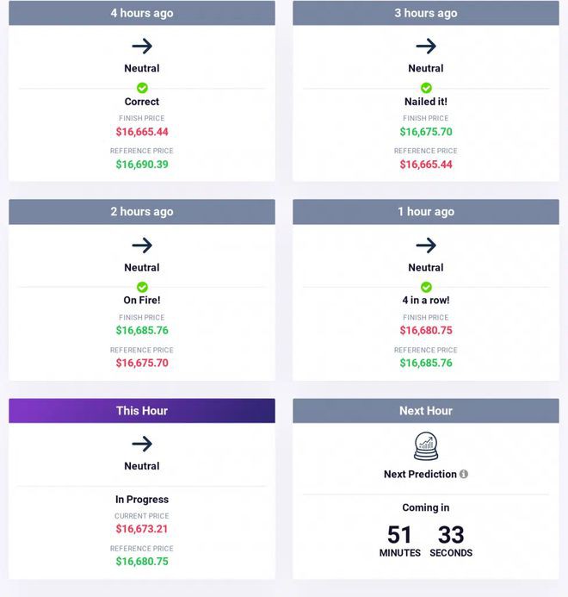Click the neutral arrow icon under 4 hours ago
The width and height of the screenshot is (568, 597).
[142, 47]
